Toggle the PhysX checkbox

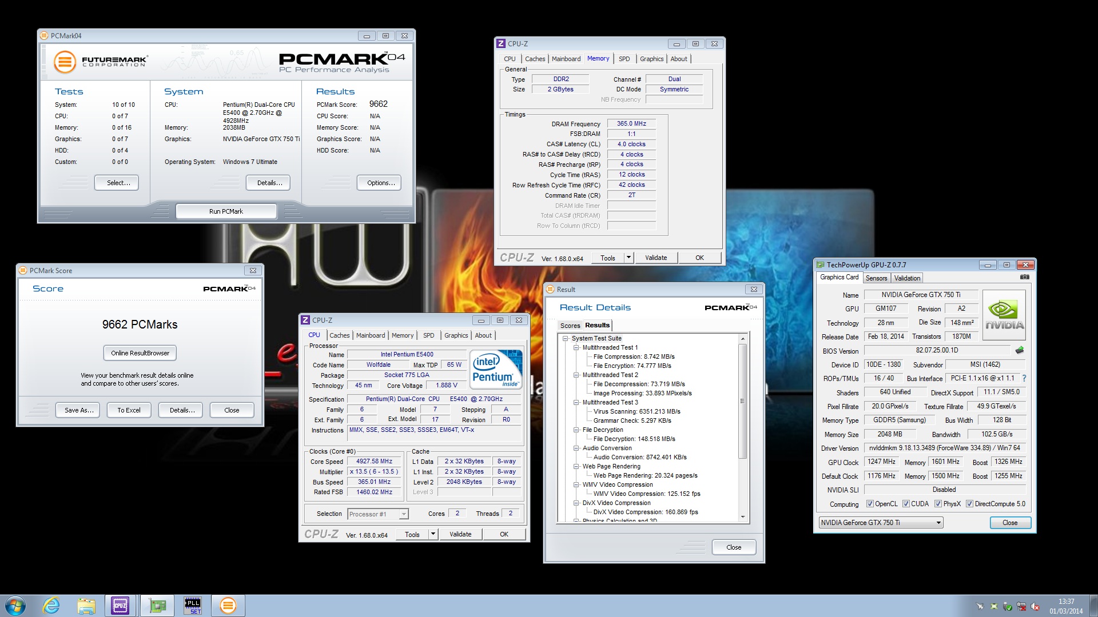click(938, 503)
